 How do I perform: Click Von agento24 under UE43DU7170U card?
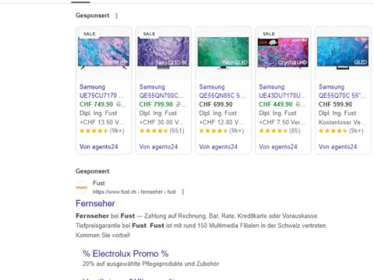coord(278,147)
